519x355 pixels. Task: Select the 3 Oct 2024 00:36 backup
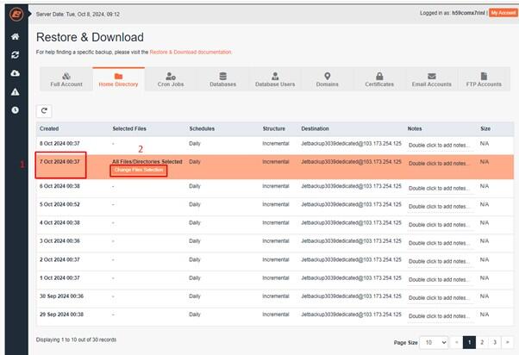(x=275, y=241)
